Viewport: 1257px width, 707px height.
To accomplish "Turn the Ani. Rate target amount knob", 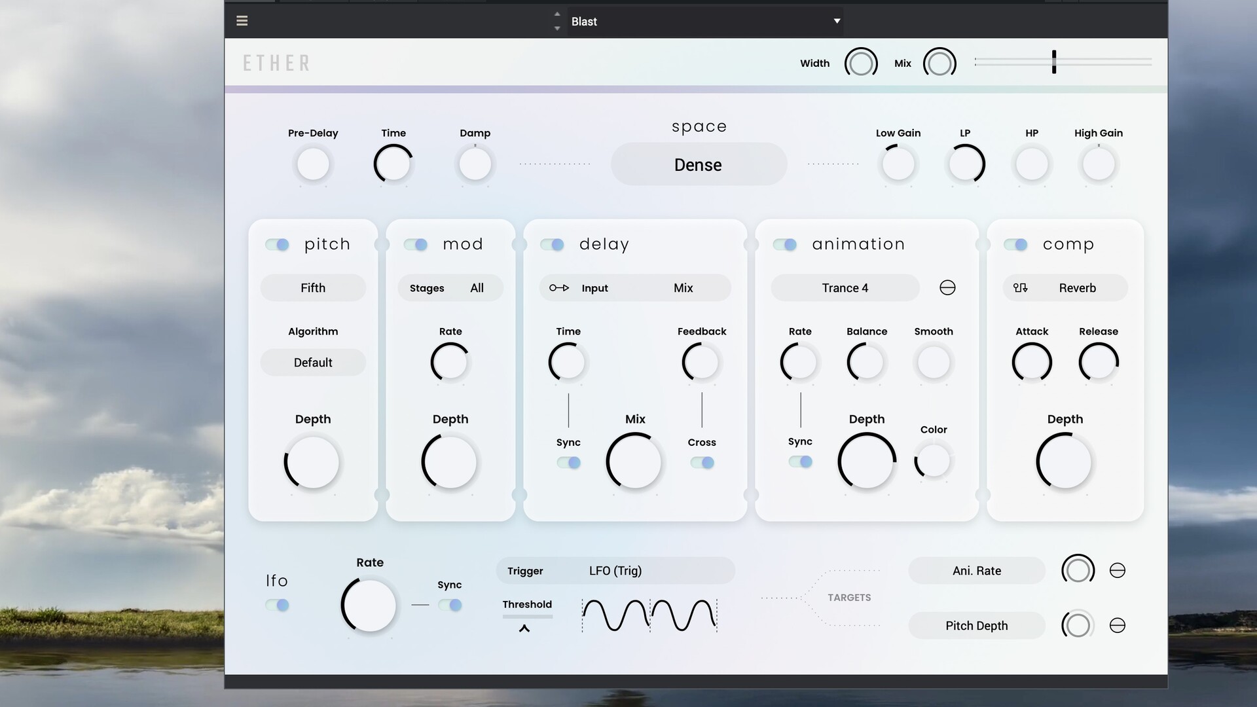I will (1078, 570).
